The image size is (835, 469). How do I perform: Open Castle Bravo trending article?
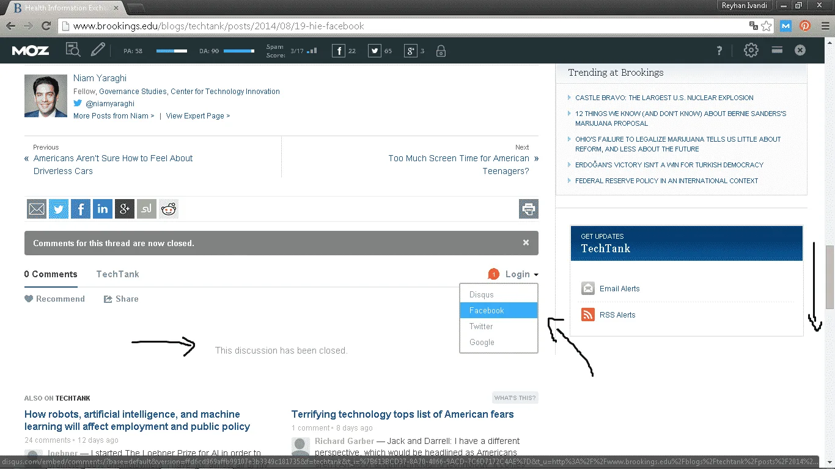point(664,98)
